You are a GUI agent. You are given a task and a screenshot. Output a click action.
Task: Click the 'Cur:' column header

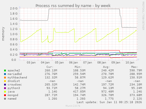50,67
